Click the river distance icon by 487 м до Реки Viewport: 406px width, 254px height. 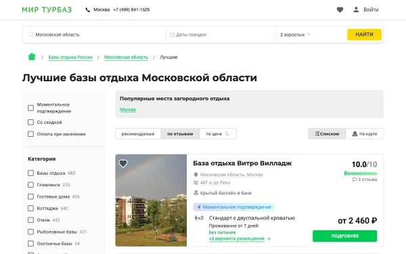[196, 183]
